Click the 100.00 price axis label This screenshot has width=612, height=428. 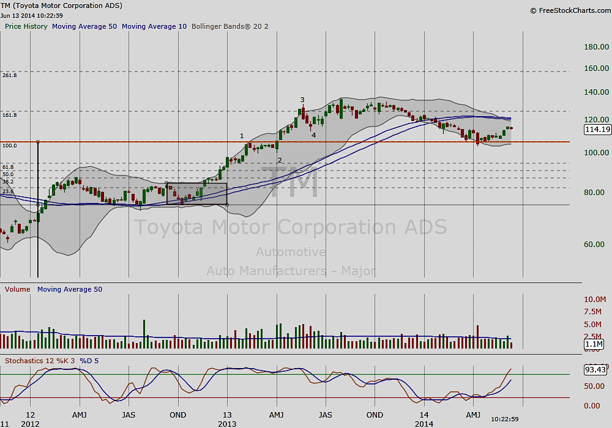point(596,153)
